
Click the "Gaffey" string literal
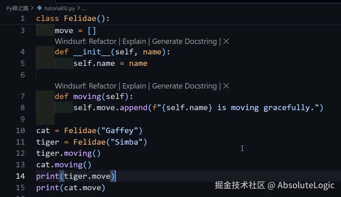point(120,131)
